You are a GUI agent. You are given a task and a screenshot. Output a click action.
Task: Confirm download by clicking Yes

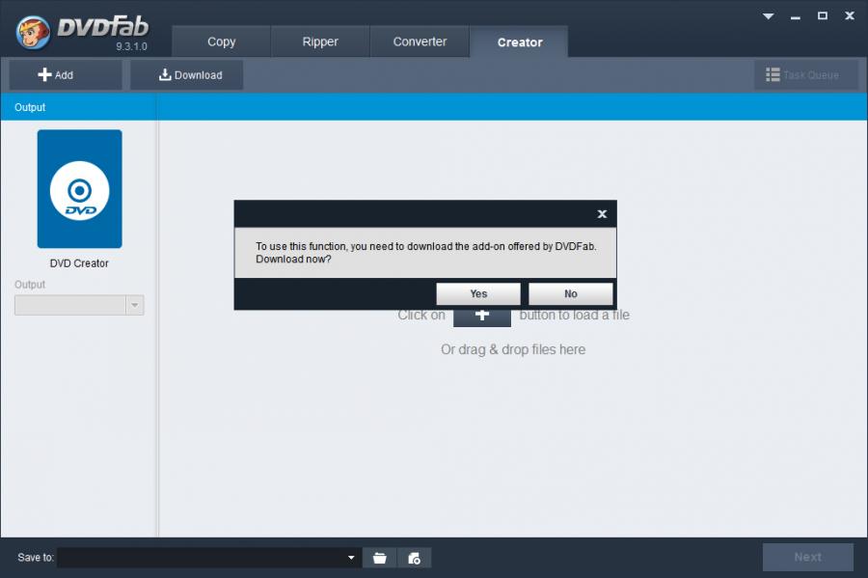[478, 294]
